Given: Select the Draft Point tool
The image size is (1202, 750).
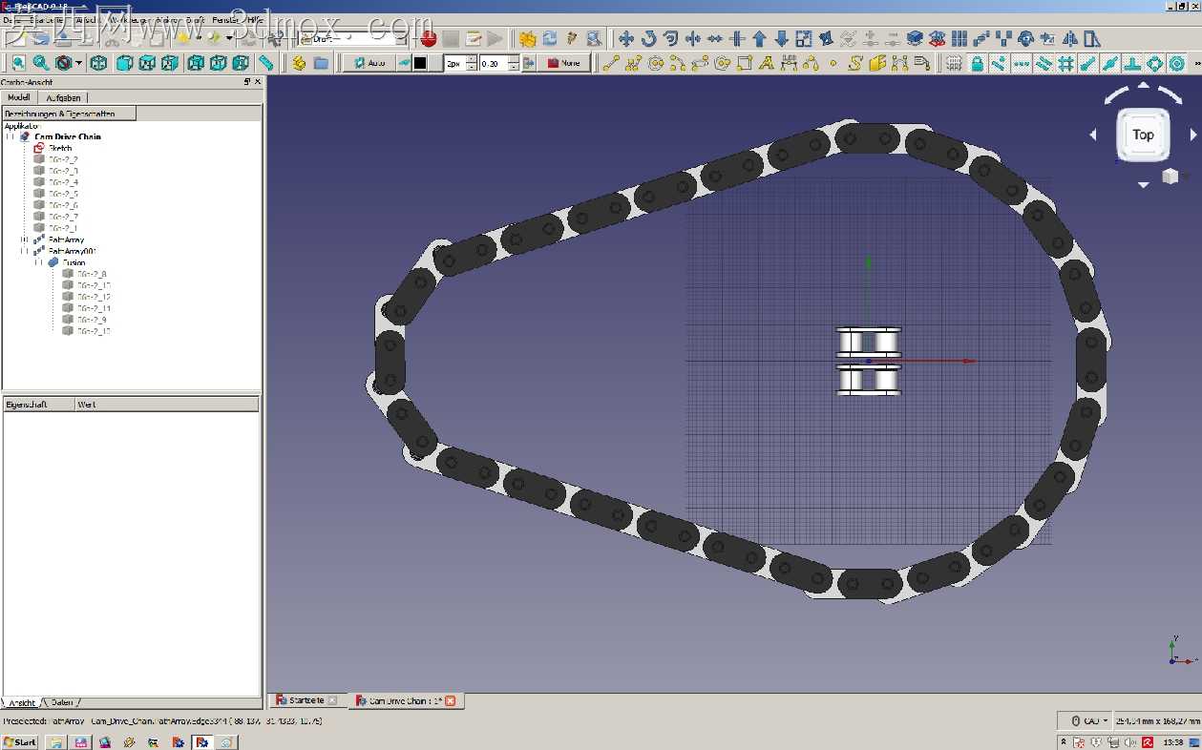Looking at the screenshot, I should (833, 63).
